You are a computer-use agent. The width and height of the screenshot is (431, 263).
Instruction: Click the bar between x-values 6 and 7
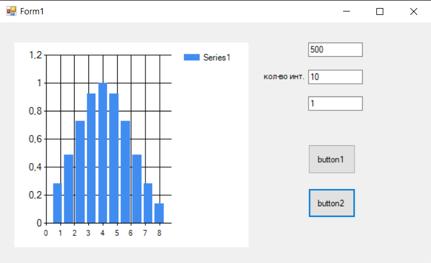pyautogui.click(x=137, y=188)
